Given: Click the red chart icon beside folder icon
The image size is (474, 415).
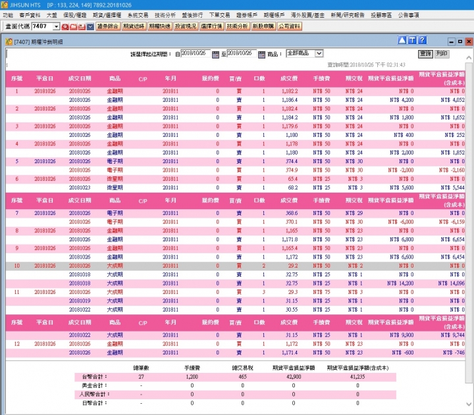Looking at the screenshot, I should coord(82,26).
